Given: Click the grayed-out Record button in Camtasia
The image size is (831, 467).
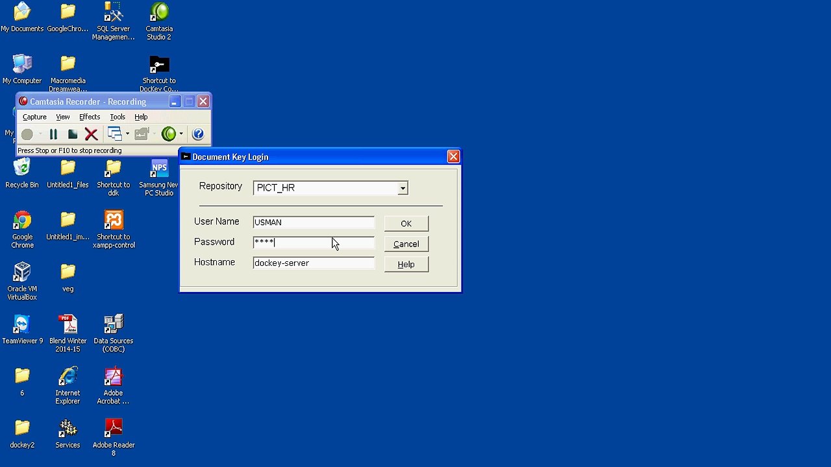Looking at the screenshot, I should 27,134.
